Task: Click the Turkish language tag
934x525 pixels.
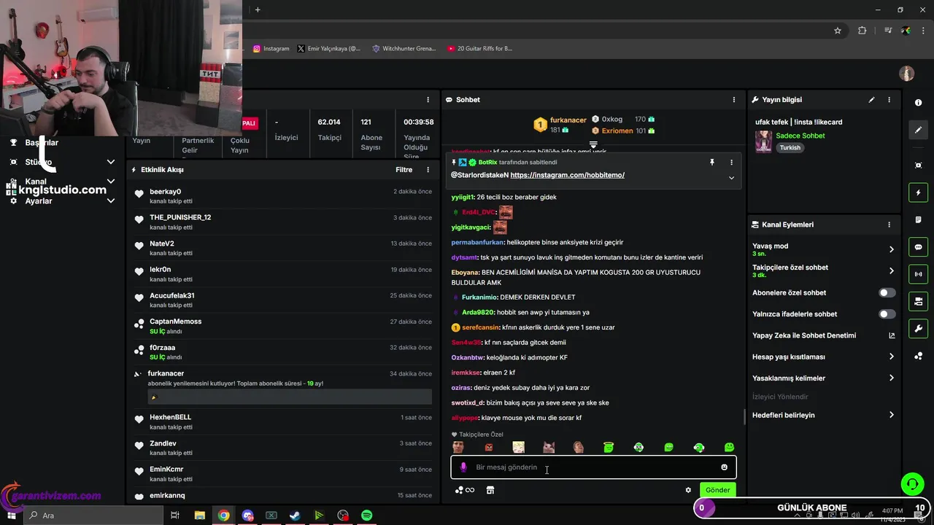Action: coord(790,147)
